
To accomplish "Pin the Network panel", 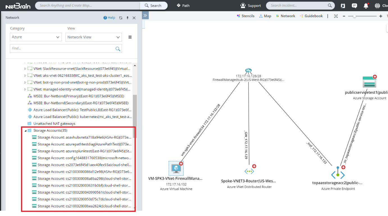I will (127, 18).
